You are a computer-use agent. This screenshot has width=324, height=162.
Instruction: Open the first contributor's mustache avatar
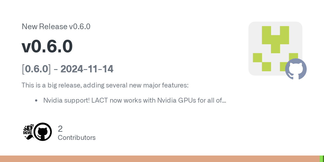click(28, 132)
